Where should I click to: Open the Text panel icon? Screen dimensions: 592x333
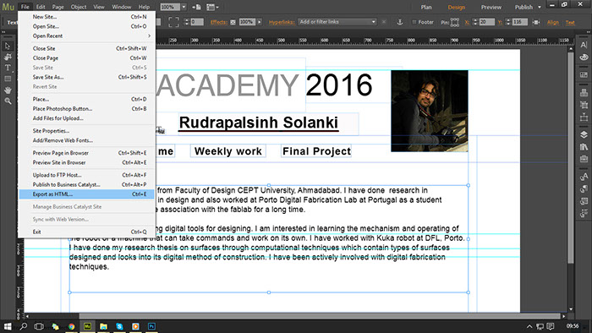(x=584, y=45)
